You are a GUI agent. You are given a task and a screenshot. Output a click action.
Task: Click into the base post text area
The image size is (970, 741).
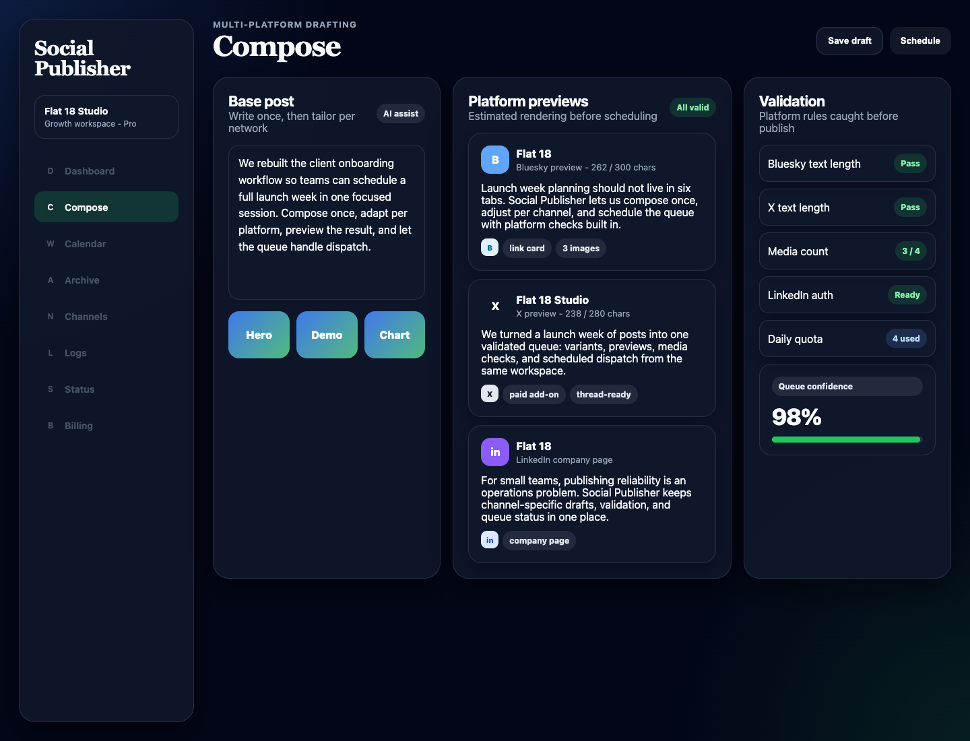coord(327,222)
